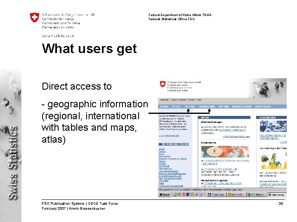Open the THEMEN navigation tab
This screenshot has height=222, width=297.
164,106
